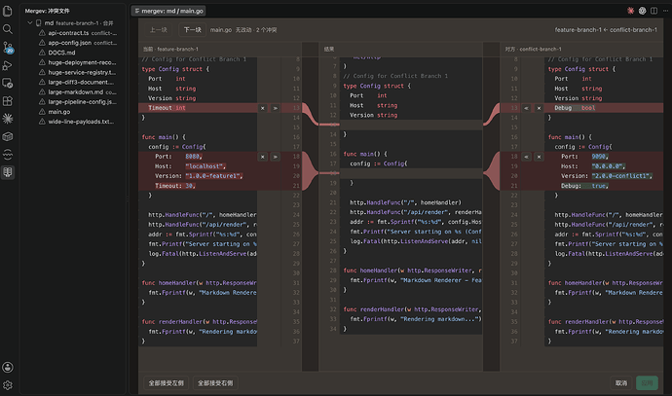
Task: Open large-pipeline-config.js file
Action: pos(78,102)
